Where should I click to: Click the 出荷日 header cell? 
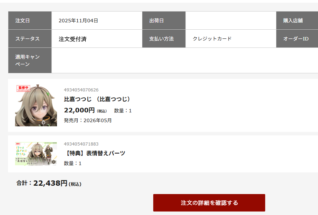[x=164, y=21]
